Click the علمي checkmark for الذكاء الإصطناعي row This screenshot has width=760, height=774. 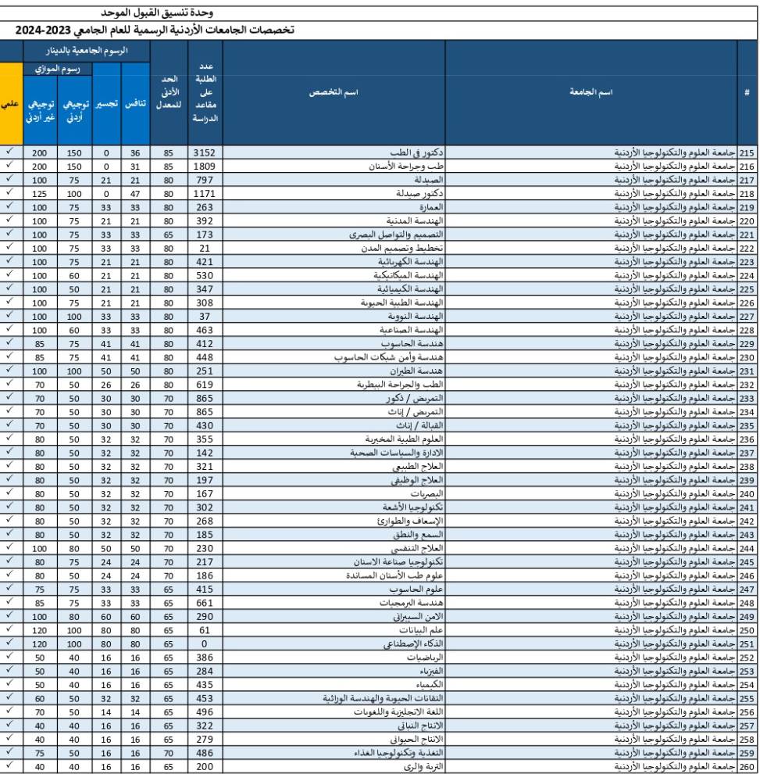coord(10,643)
